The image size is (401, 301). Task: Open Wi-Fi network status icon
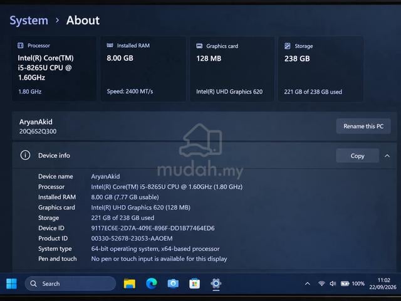click(321, 283)
